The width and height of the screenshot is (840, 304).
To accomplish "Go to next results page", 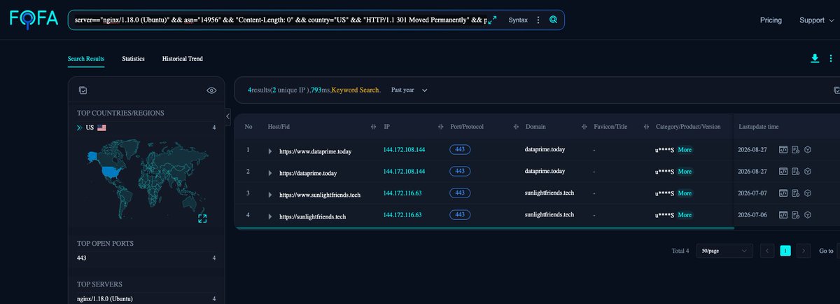I will [x=804, y=250].
